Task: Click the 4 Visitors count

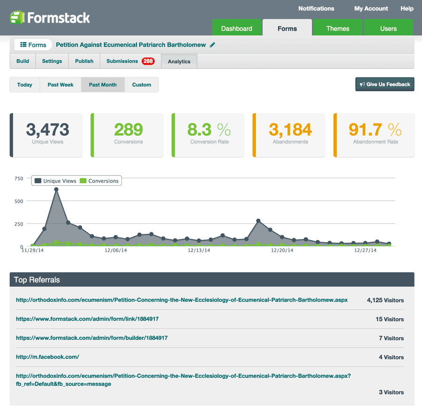Action: click(391, 357)
